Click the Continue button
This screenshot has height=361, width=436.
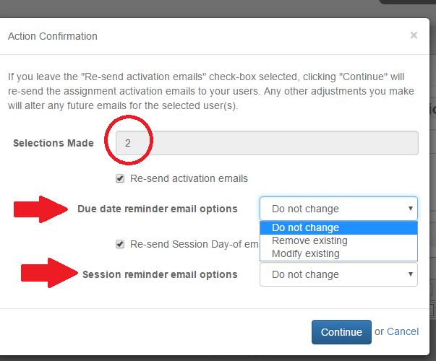(x=341, y=332)
